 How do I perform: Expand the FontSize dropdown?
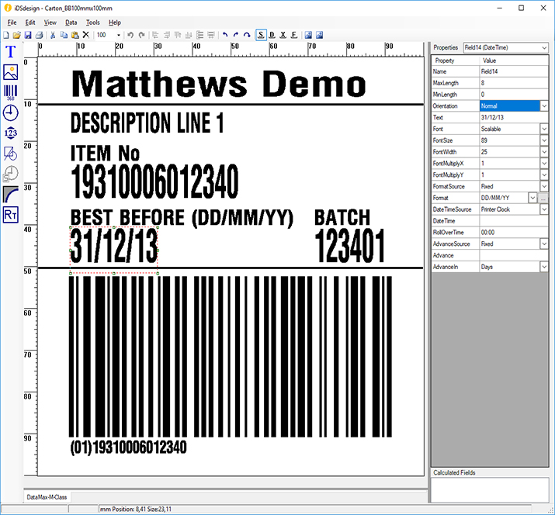[544, 140]
